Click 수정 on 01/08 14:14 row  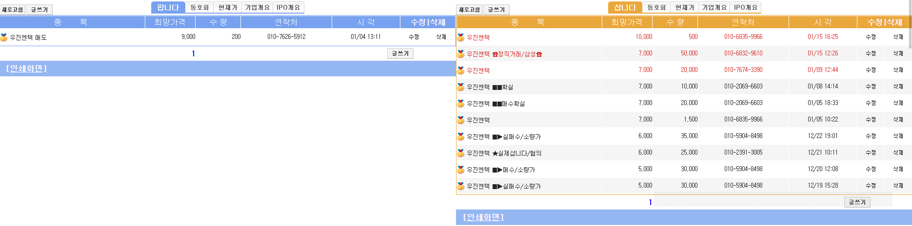click(871, 87)
